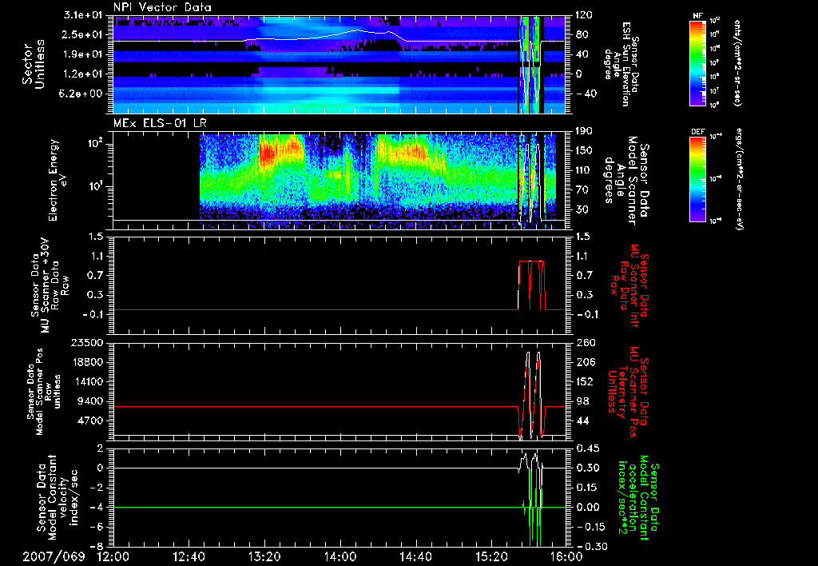
Task: Click the 70 scanner angle tick label
Action: click(x=582, y=189)
